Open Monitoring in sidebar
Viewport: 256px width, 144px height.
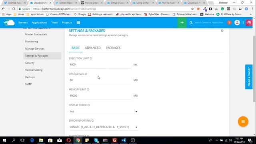pos(32,42)
